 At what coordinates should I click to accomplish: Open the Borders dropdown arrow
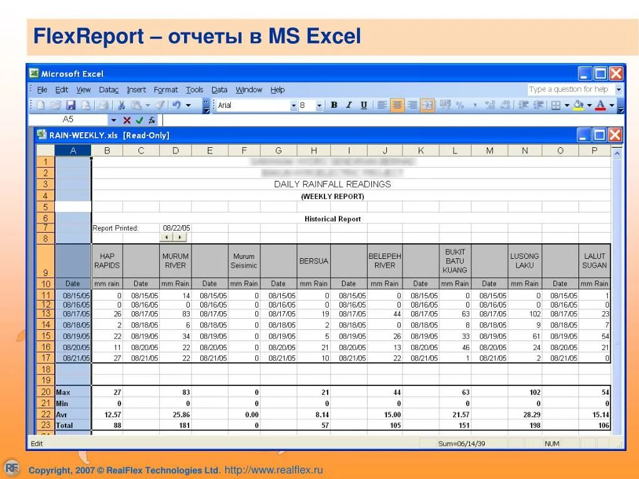click(567, 105)
